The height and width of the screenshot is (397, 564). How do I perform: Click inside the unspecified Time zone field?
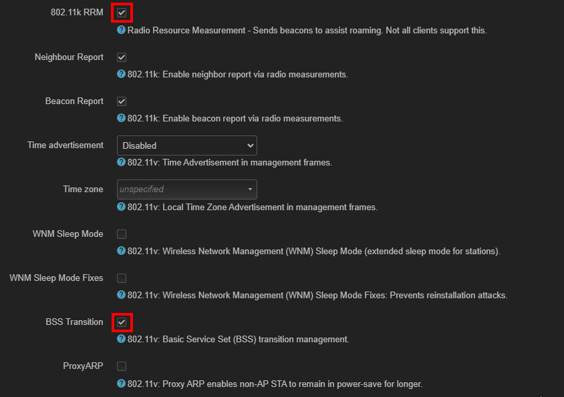point(186,189)
